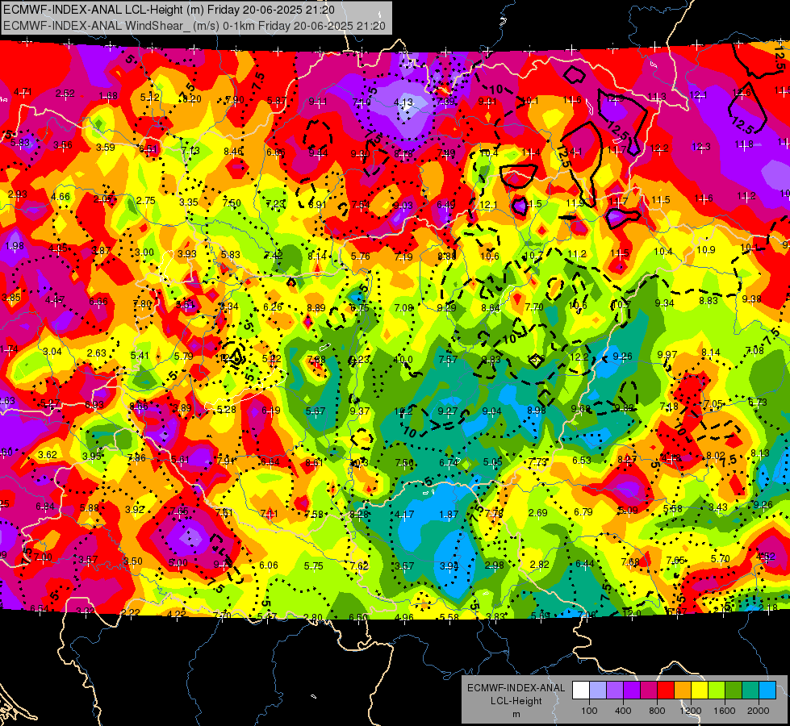Viewport: 790px width, 726px height.
Task: Click the grid value 6.53
Action: tap(582, 460)
